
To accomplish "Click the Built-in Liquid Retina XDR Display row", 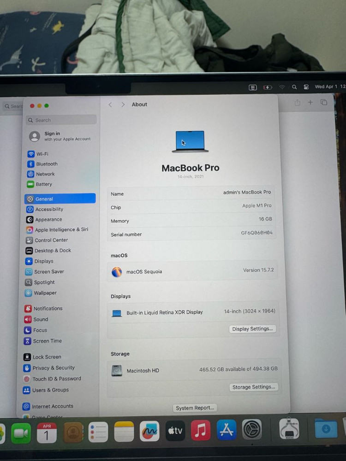I will [x=193, y=312].
